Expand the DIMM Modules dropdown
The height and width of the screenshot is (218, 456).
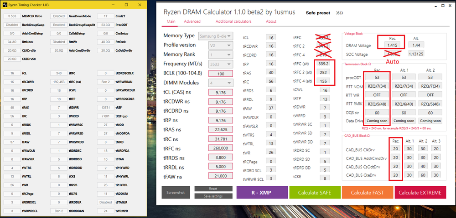pyautogui.click(x=221, y=83)
